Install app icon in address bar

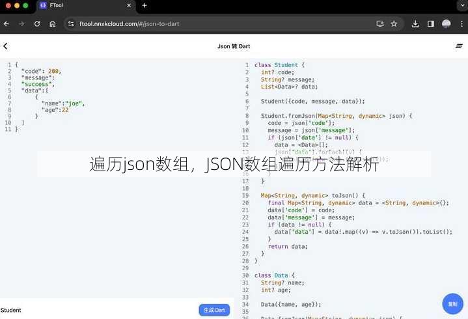[x=380, y=24]
